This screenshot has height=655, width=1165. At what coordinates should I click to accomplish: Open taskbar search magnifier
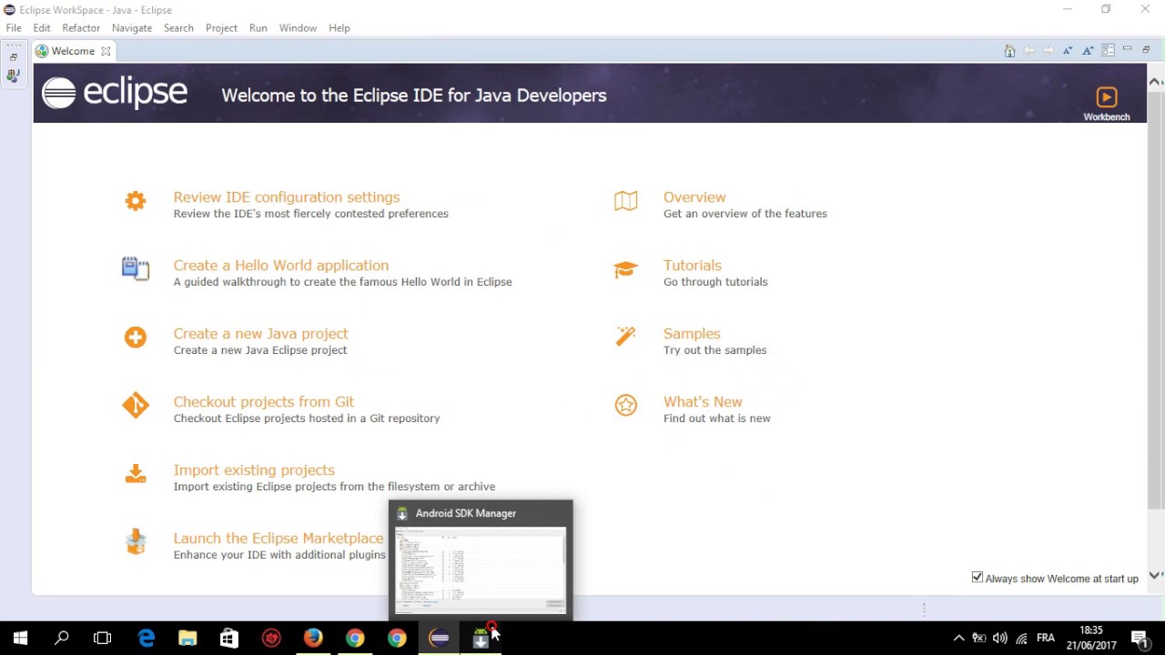62,638
